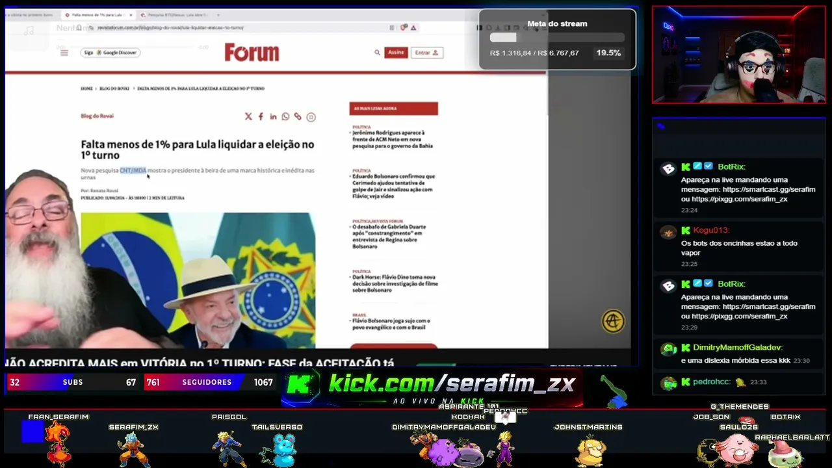Click the Entrar login button
The image size is (832, 468).
coord(427,53)
